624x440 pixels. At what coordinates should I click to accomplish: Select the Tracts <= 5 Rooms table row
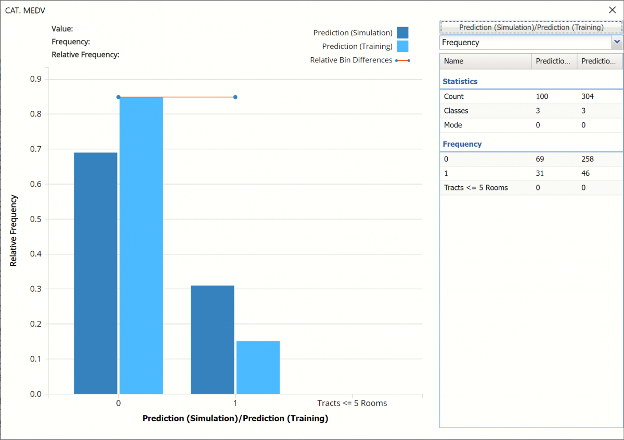[x=531, y=188]
